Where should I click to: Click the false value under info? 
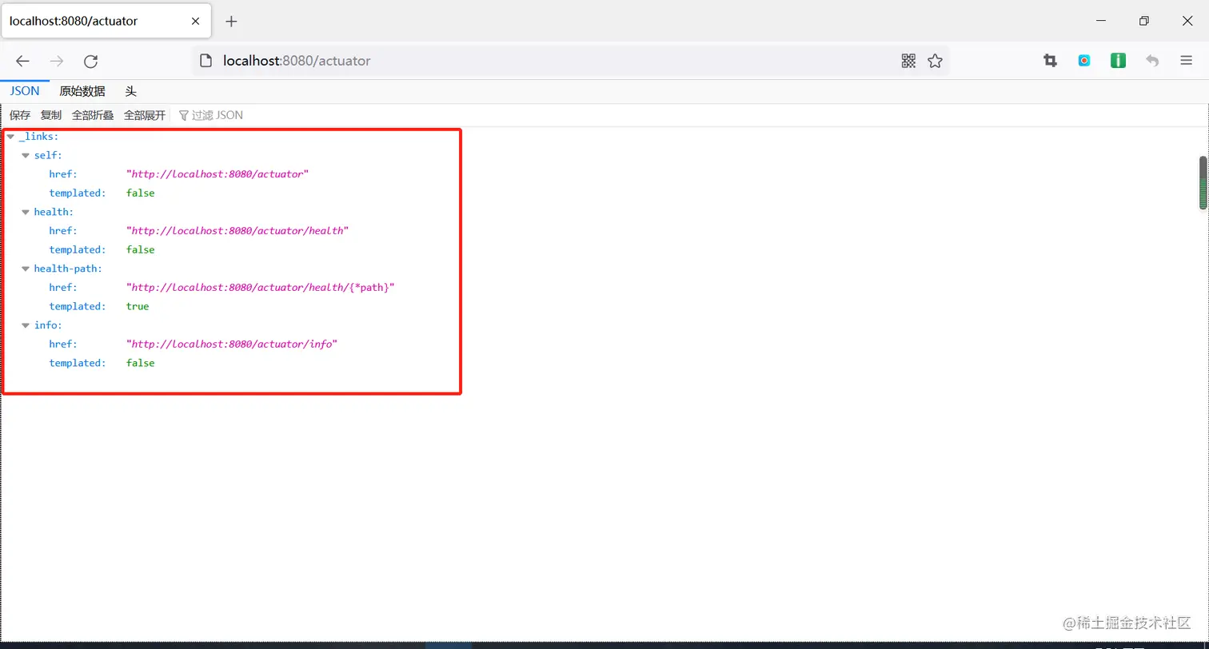pyautogui.click(x=141, y=364)
